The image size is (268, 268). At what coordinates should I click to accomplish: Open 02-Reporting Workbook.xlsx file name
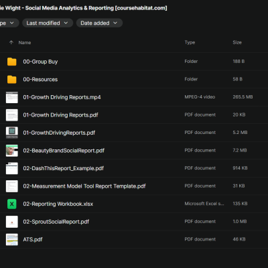pyautogui.click(x=58, y=204)
